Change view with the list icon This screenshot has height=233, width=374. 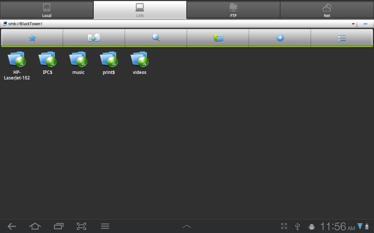(x=342, y=38)
